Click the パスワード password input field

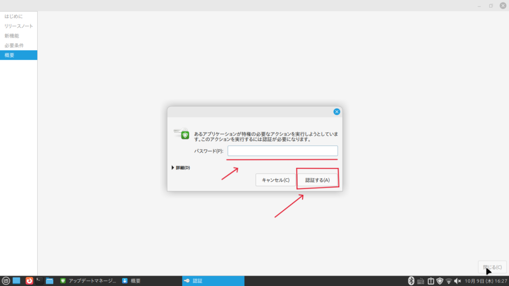pyautogui.click(x=282, y=150)
